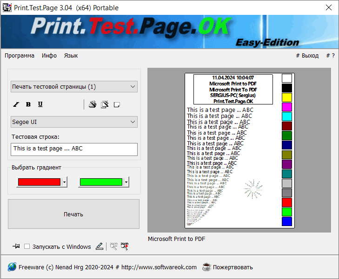Open the red gradient color dropdown arrow
The width and height of the screenshot is (339, 279).
click(x=65, y=182)
